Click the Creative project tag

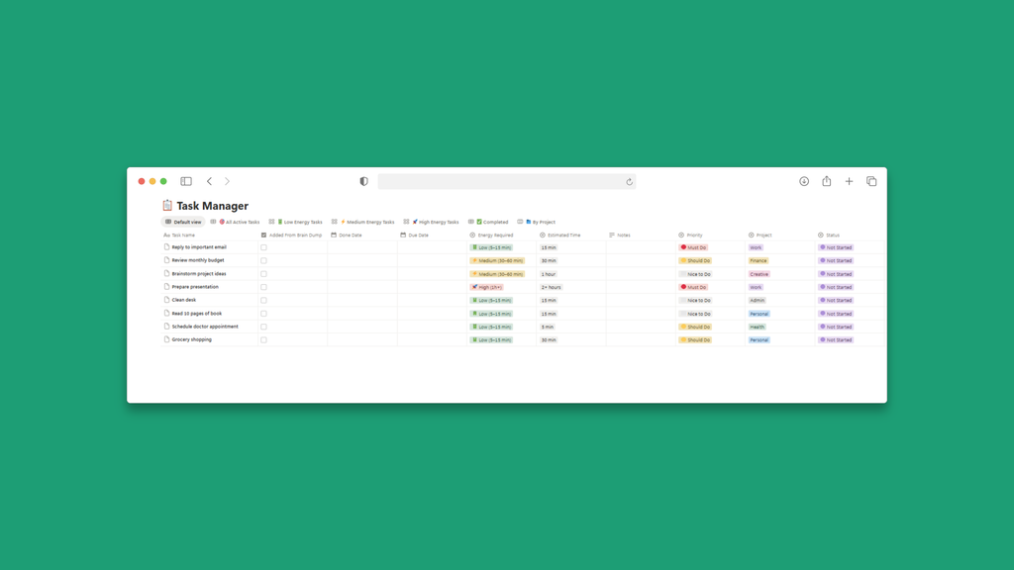[x=760, y=274]
